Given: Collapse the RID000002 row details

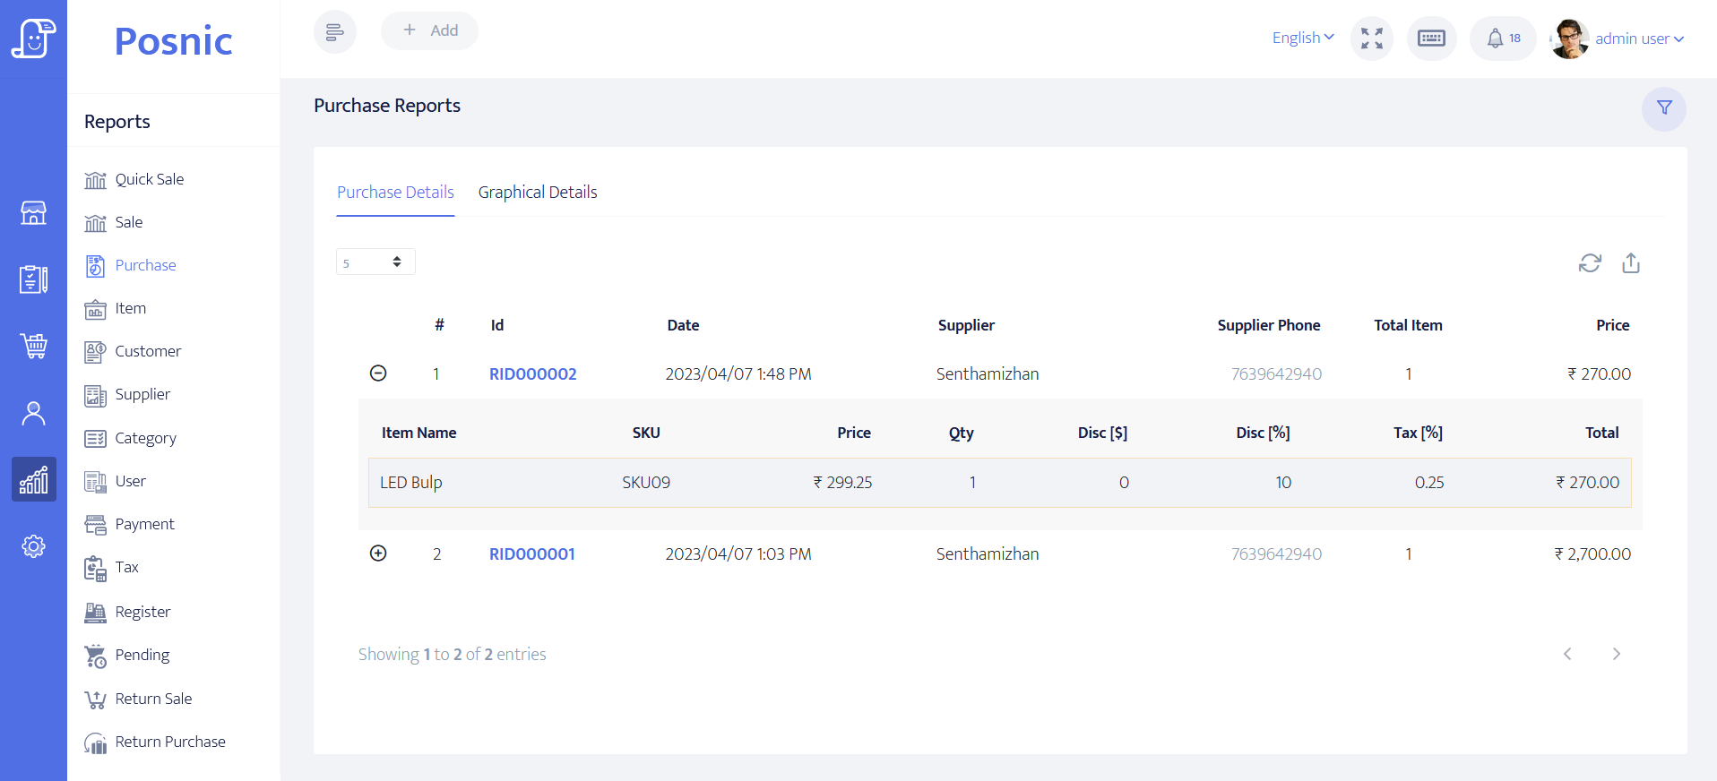Looking at the screenshot, I should (378, 373).
